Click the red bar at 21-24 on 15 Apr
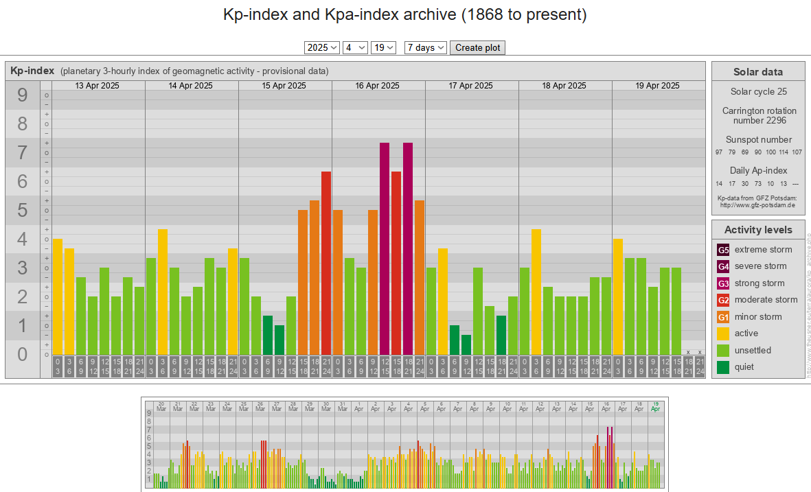This screenshot has width=811, height=492. coord(326,263)
